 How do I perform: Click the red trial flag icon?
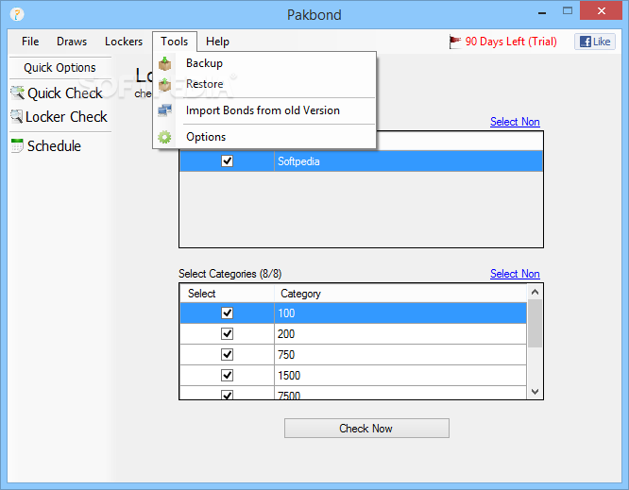click(455, 42)
